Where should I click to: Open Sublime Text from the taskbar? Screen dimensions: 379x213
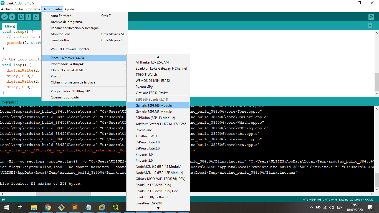pyautogui.click(x=75, y=207)
